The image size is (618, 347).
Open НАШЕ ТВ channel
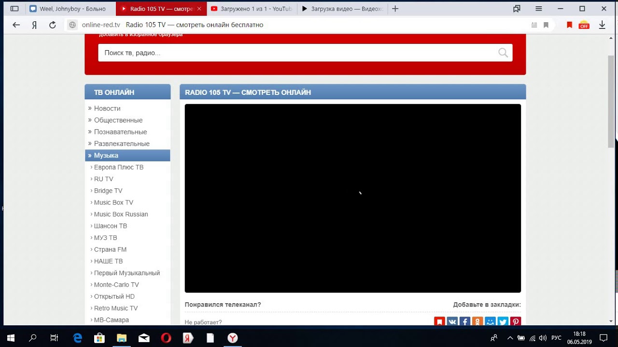(x=108, y=261)
